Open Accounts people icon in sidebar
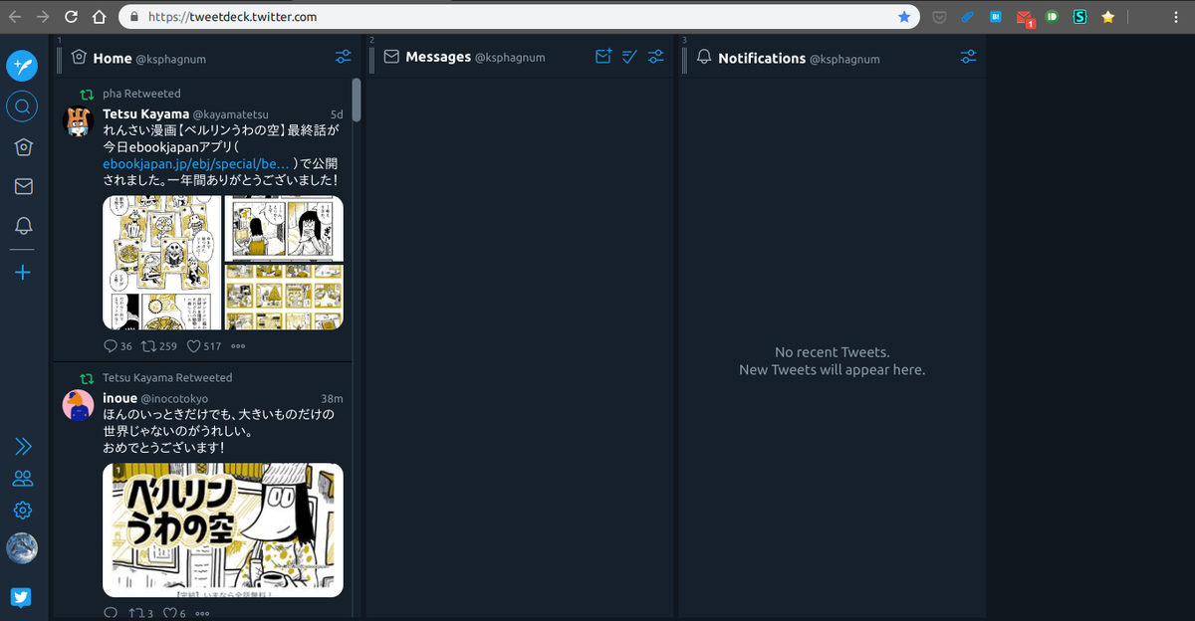Screen dimensions: 1195x621 coord(23,479)
